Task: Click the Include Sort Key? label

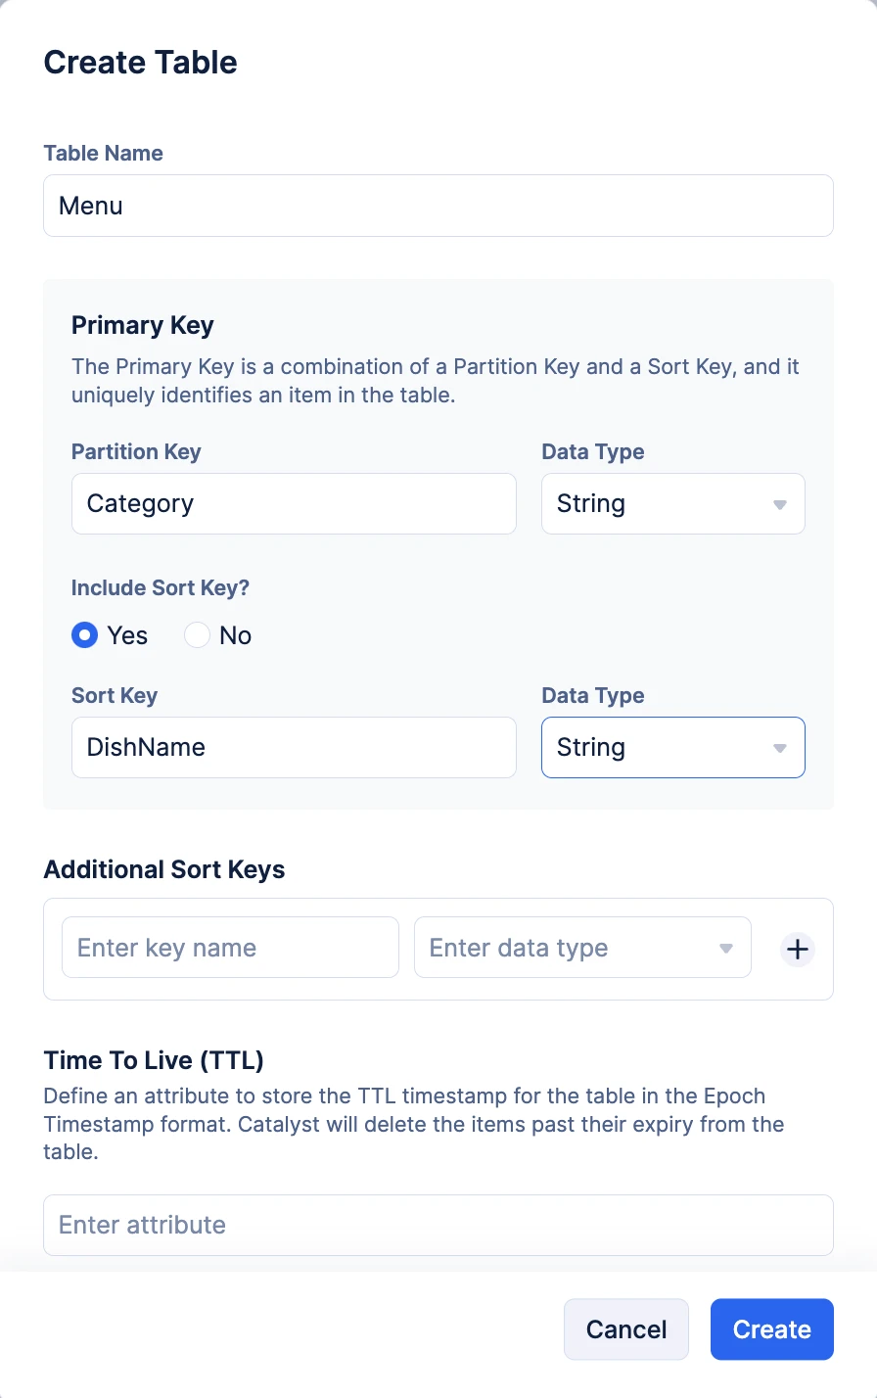Action: 161,587
